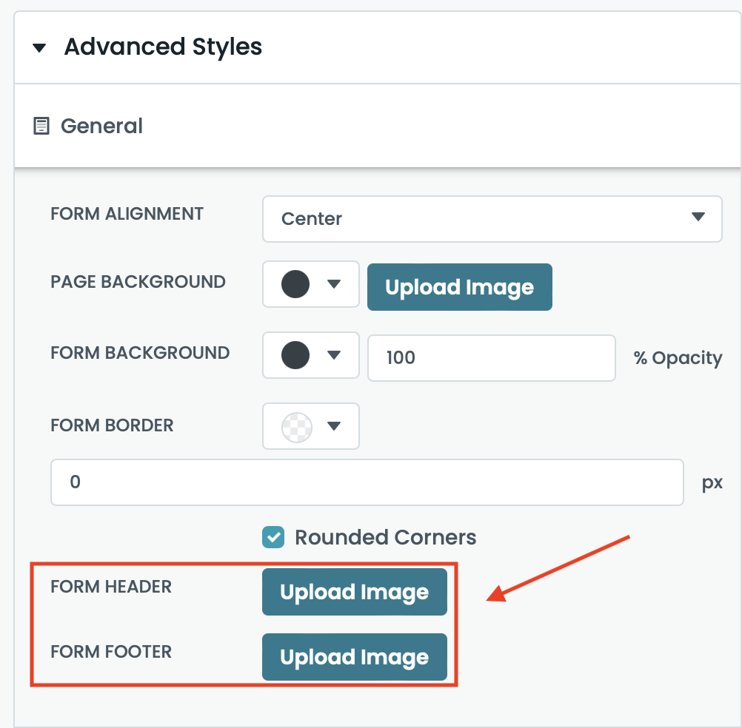Collapse the Advanced Styles section triangle
This screenshot has width=742, height=728.
tap(40, 48)
